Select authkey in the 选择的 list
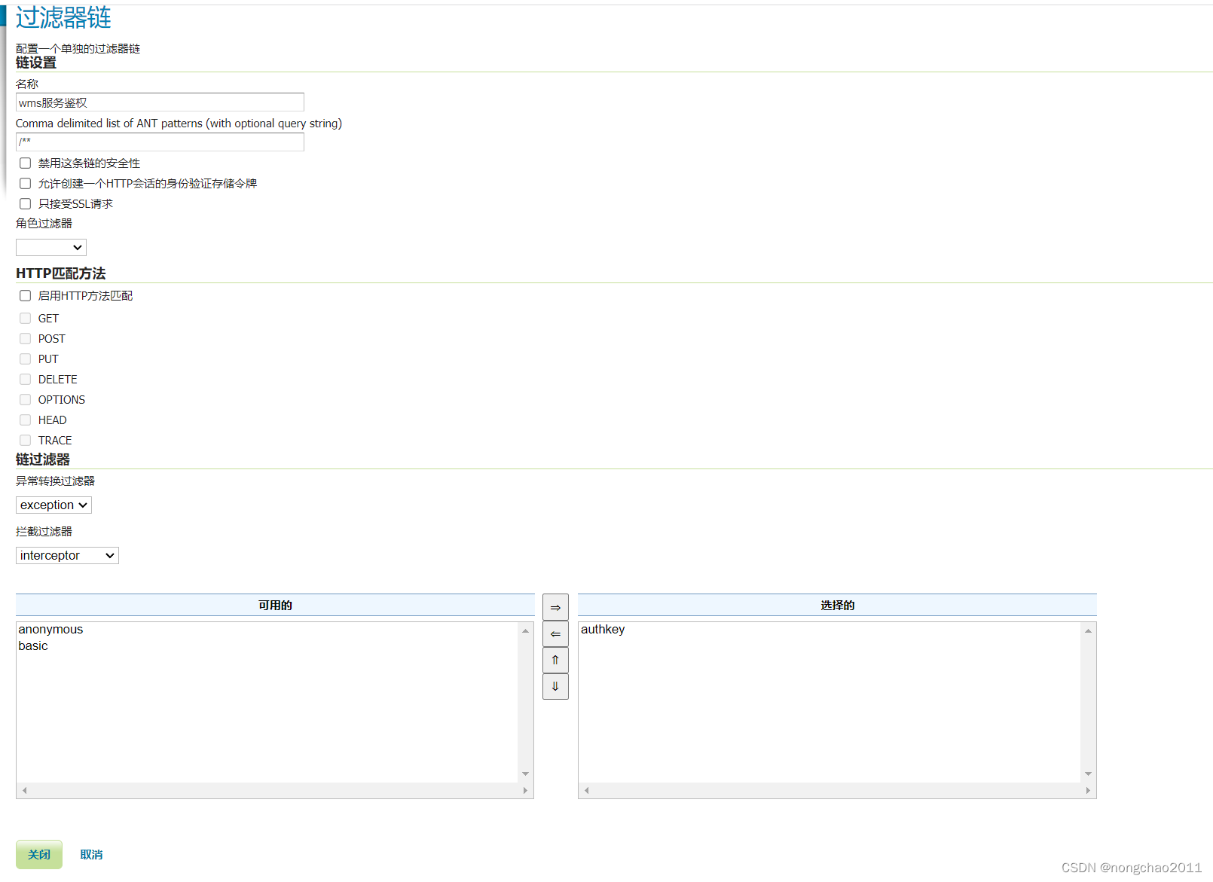The image size is (1213, 882). [602, 629]
